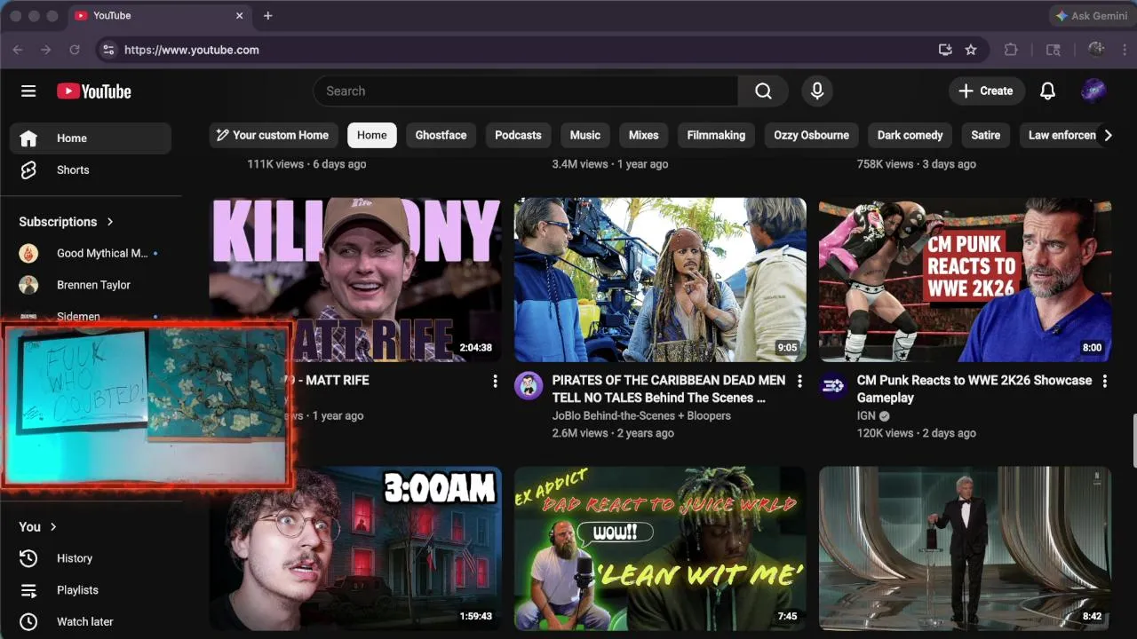Image resolution: width=1137 pixels, height=639 pixels.
Task: Open a new browser tab
Action: [268, 16]
